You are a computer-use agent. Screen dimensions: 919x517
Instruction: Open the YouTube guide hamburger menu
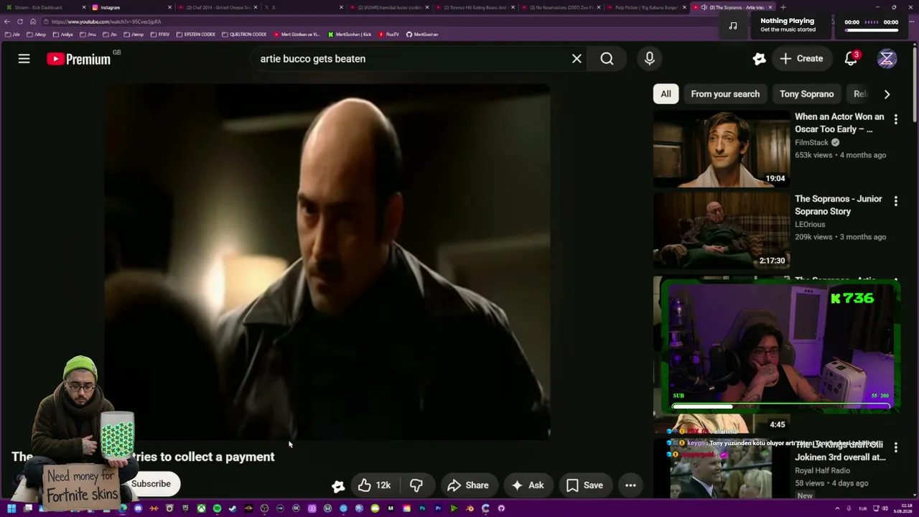(x=24, y=59)
